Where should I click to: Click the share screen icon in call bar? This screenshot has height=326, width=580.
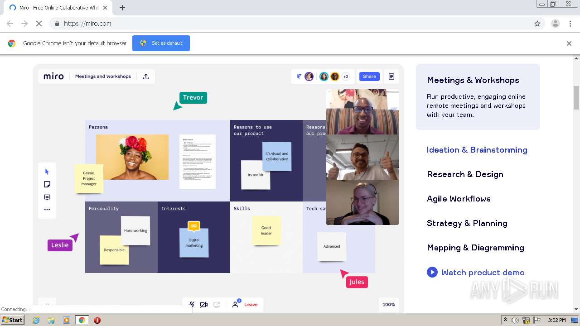click(x=217, y=305)
